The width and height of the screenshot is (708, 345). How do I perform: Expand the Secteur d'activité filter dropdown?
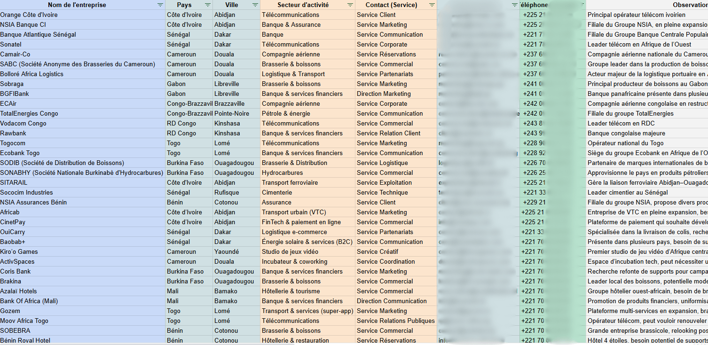[350, 5]
